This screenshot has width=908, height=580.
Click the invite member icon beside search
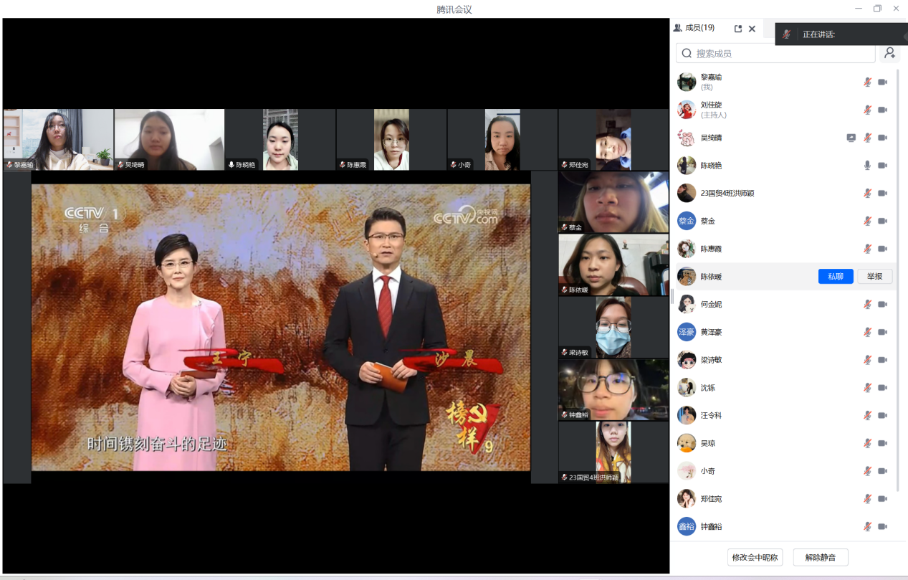coord(889,53)
